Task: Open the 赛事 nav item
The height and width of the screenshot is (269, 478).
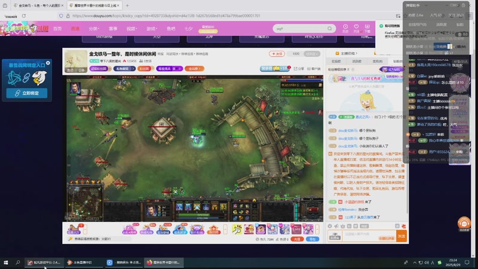Action: pos(113,29)
